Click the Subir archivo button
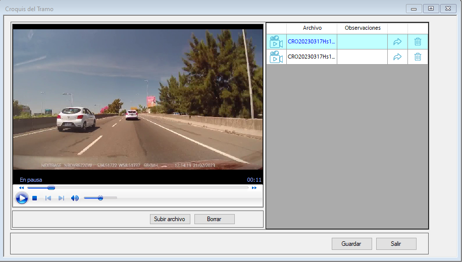This screenshot has height=262, width=462. click(170, 219)
